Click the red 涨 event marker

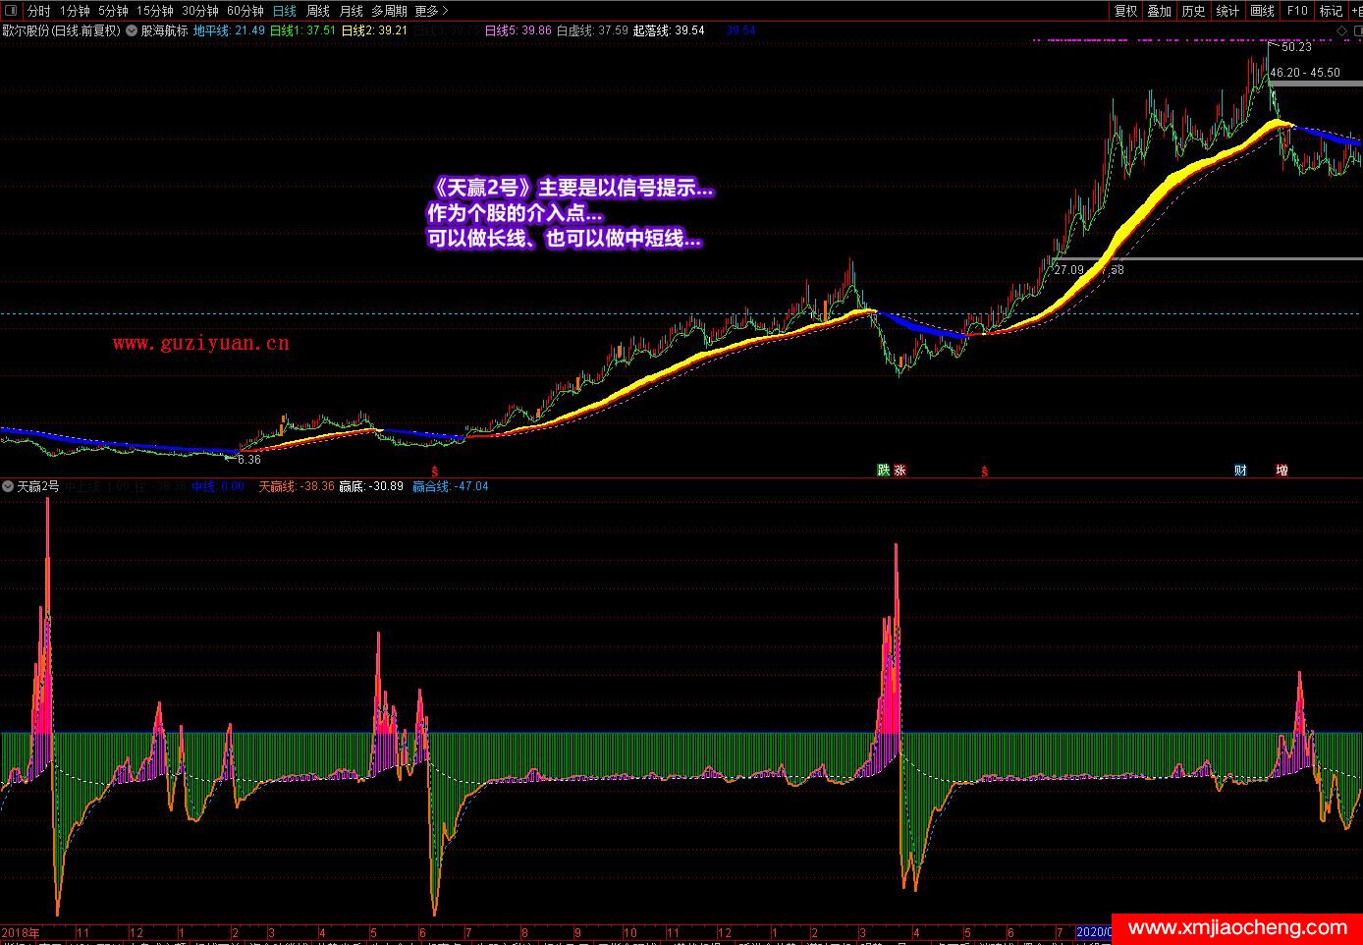click(900, 471)
